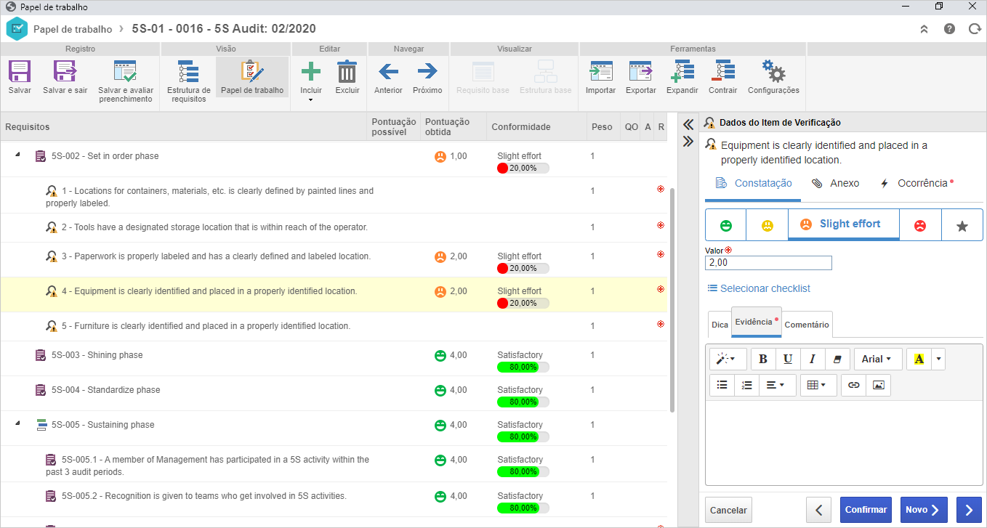Open highlight color dropdown arrow
The image size is (987, 528).
pyautogui.click(x=938, y=359)
